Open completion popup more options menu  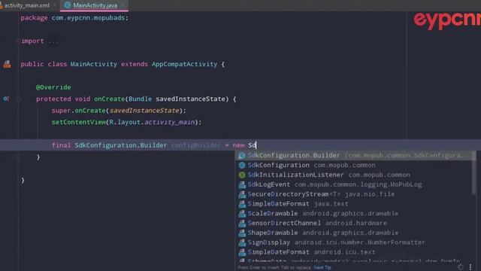coord(470,267)
